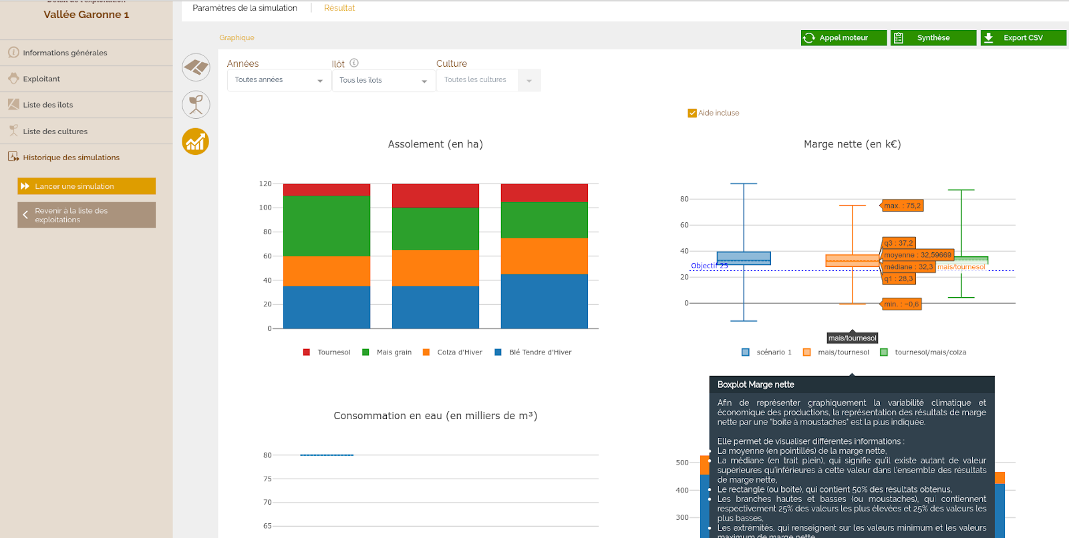This screenshot has width=1069, height=538.
Task: Click the Appel moteur button
Action: [844, 38]
